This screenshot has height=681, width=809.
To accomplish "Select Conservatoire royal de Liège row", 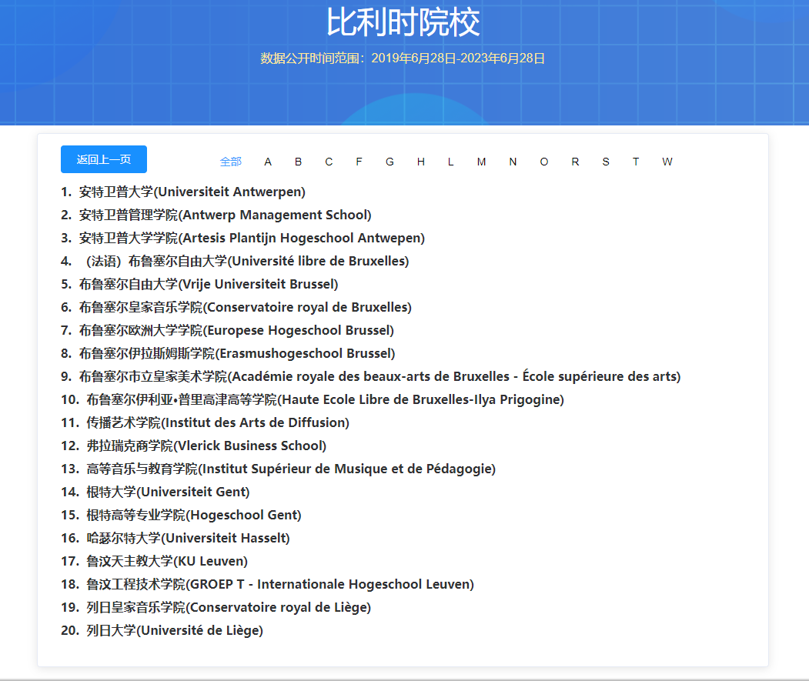I will point(216,608).
